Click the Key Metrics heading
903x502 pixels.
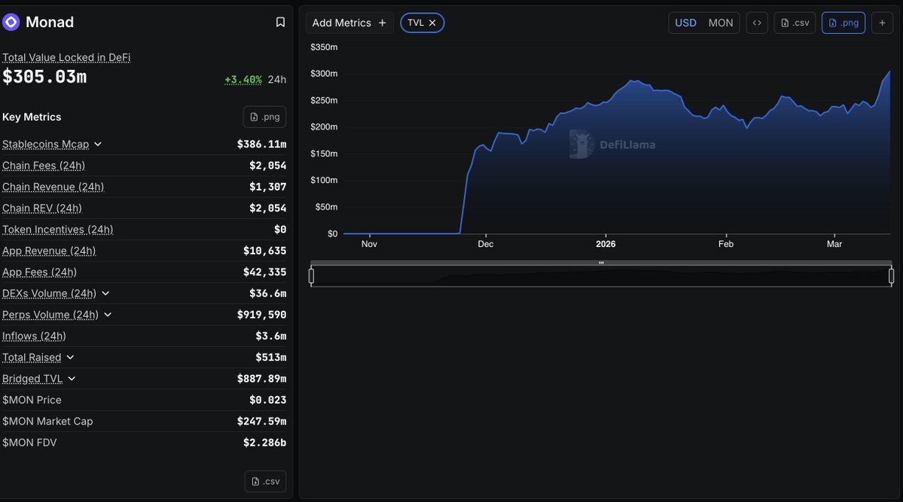pyautogui.click(x=32, y=117)
